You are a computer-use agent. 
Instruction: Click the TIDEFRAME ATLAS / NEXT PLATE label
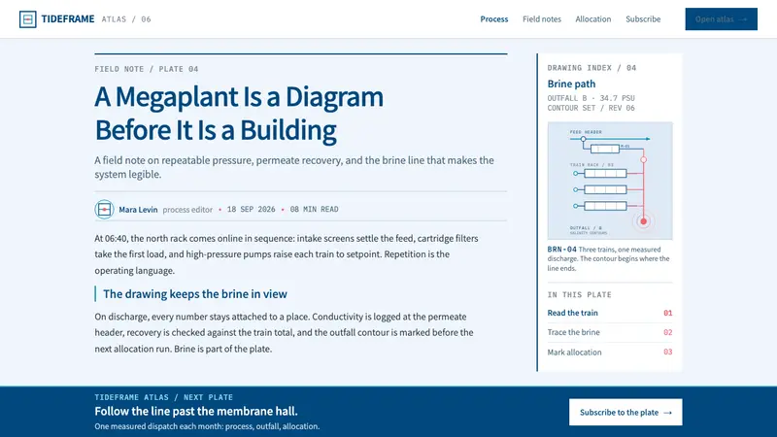[163, 397]
